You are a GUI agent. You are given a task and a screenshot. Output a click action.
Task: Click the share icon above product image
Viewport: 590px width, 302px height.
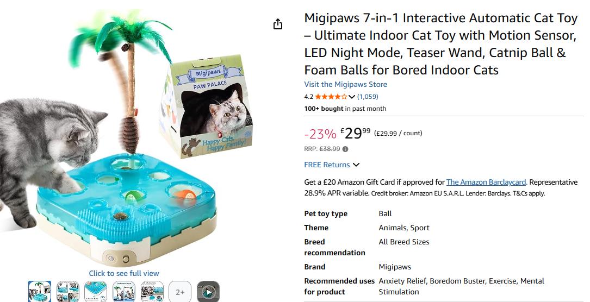tap(278, 24)
